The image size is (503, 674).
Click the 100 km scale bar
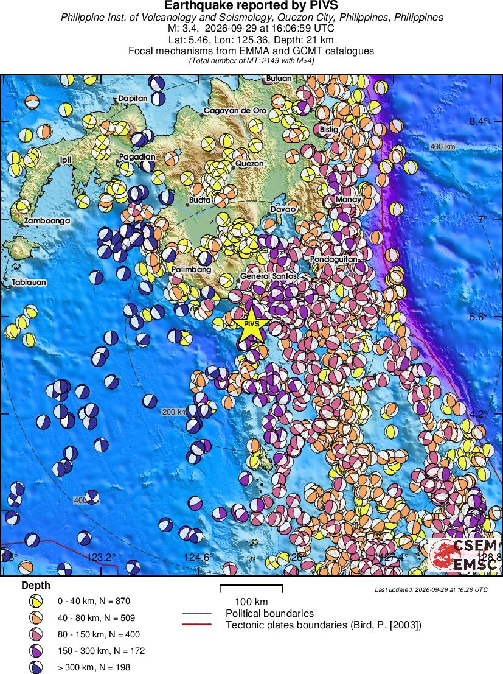tap(251, 589)
